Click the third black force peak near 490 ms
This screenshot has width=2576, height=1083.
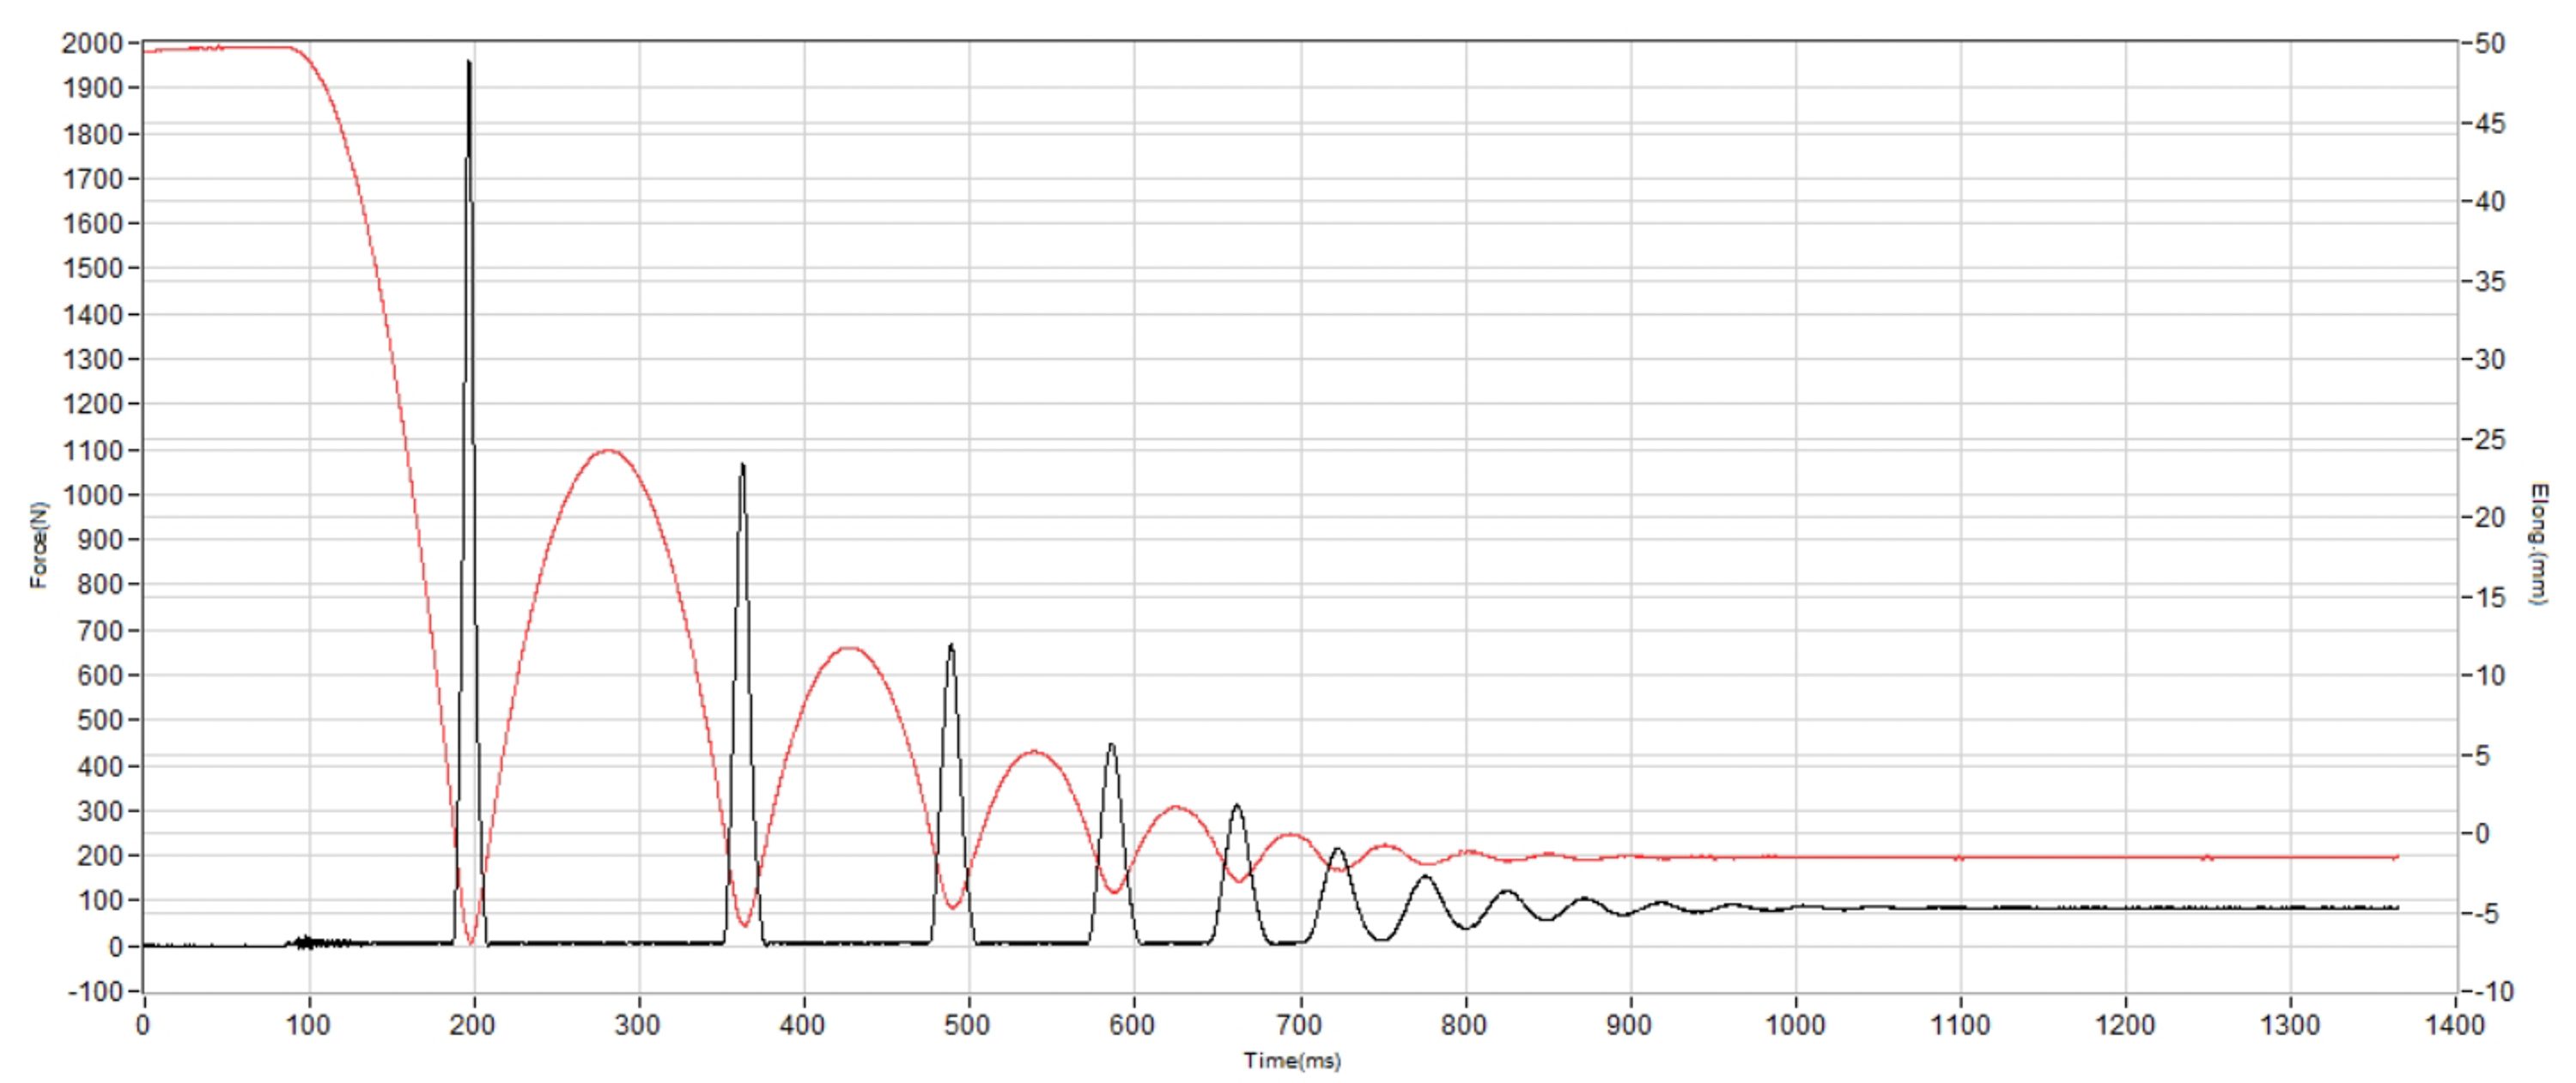point(951,645)
